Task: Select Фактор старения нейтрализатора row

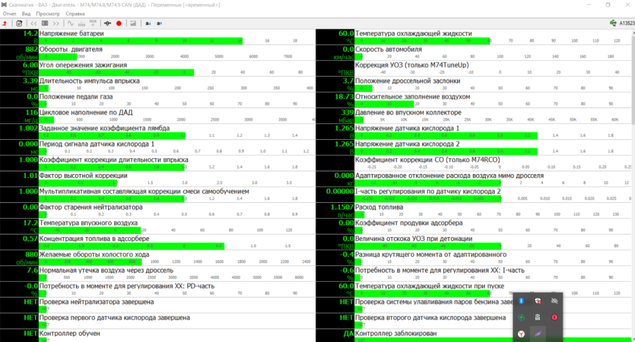Action: click(x=157, y=210)
